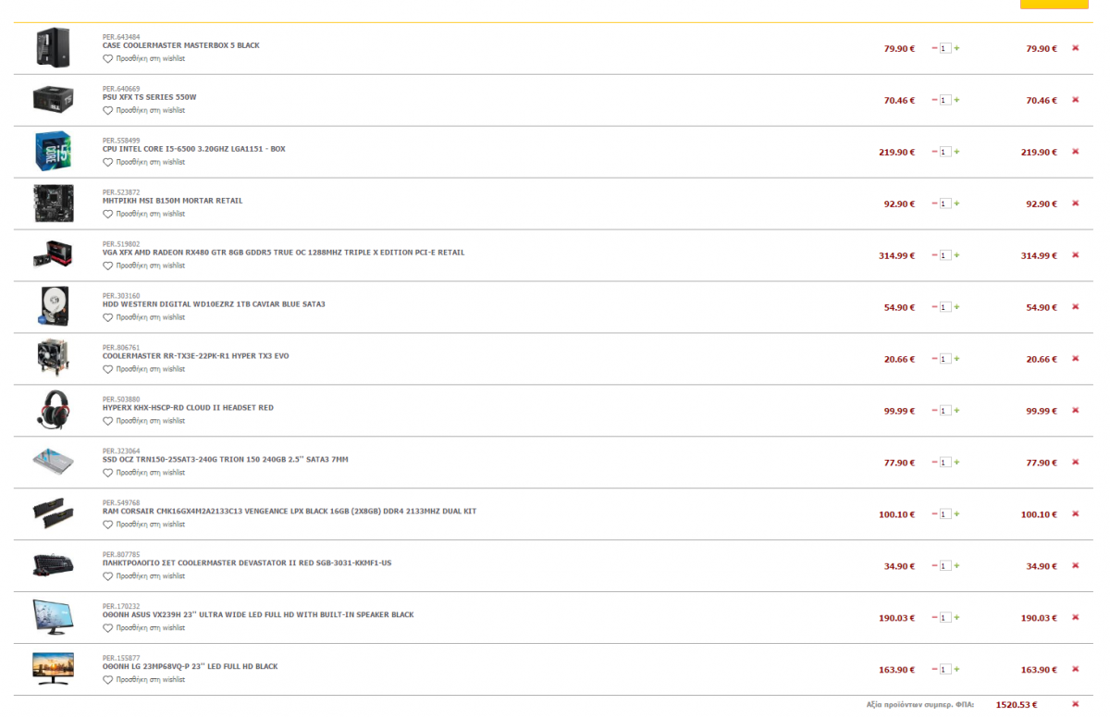This screenshot has width=1110, height=717.
Task: Clear cart using X beside total 1520.53 €
Action: point(1075,704)
